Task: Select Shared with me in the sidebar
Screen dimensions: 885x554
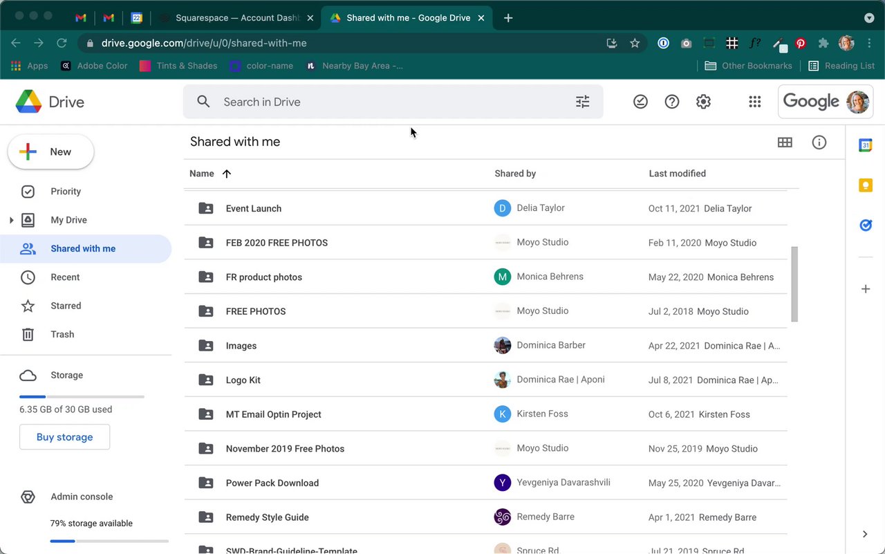Action: 86,249
